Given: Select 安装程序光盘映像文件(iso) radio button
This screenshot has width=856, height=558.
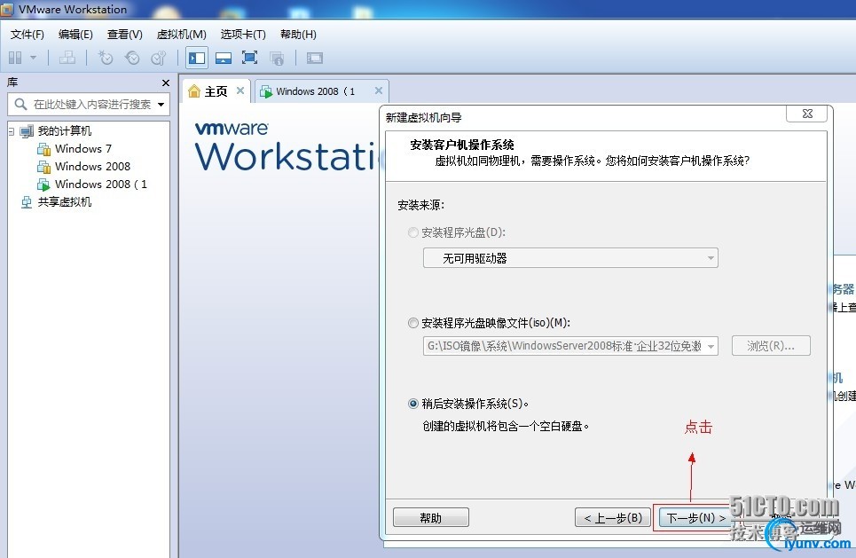Looking at the screenshot, I should click(x=413, y=323).
